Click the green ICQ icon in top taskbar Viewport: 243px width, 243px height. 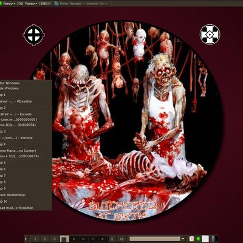point(1,4)
